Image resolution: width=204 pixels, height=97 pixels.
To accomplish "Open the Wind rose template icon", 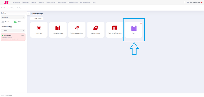I will pos(39,28).
